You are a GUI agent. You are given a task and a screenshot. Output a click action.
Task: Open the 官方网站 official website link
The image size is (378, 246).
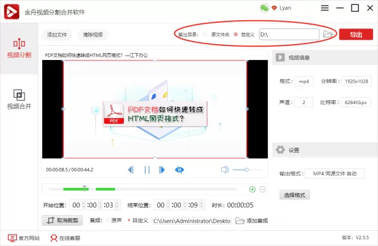tap(24, 238)
